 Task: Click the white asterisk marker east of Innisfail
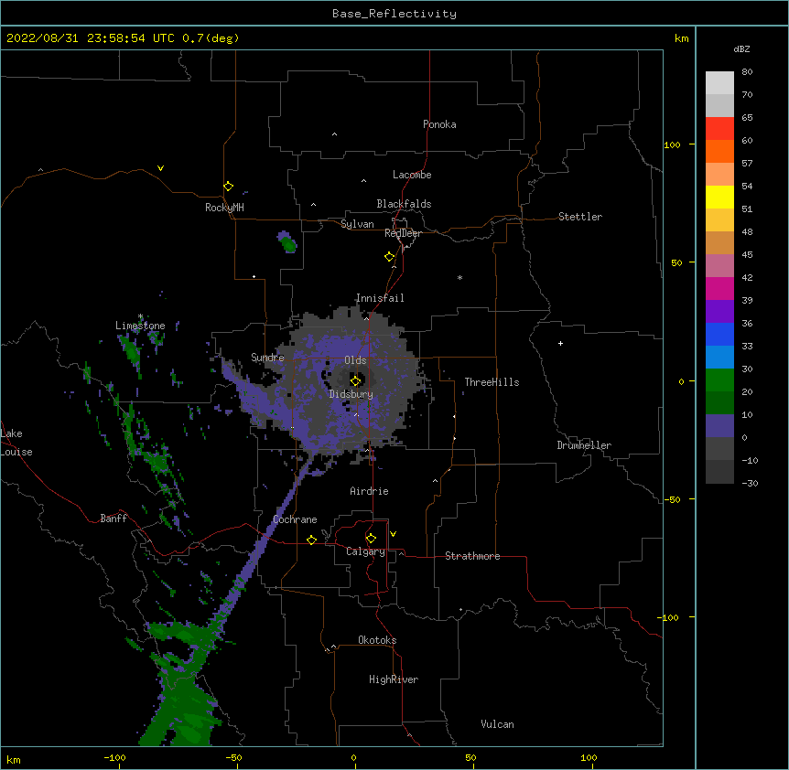(459, 277)
